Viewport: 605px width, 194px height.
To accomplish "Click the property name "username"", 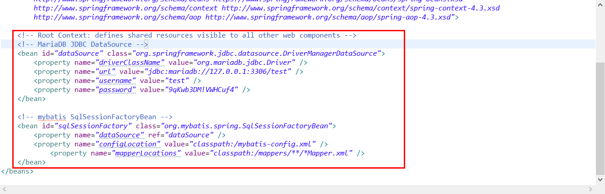I will pos(115,81).
